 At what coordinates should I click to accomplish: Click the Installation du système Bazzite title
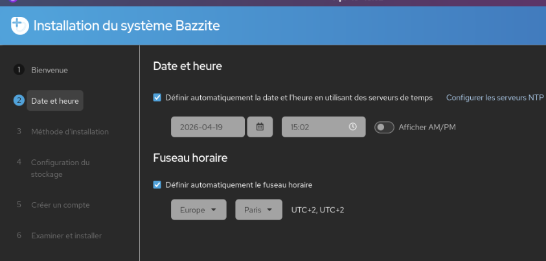126,26
